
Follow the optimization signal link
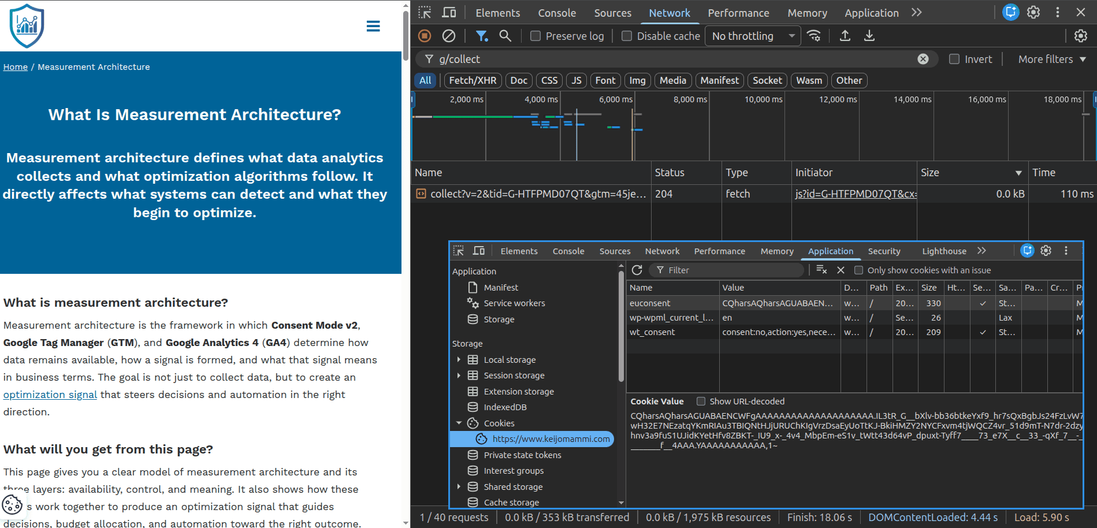pos(50,395)
